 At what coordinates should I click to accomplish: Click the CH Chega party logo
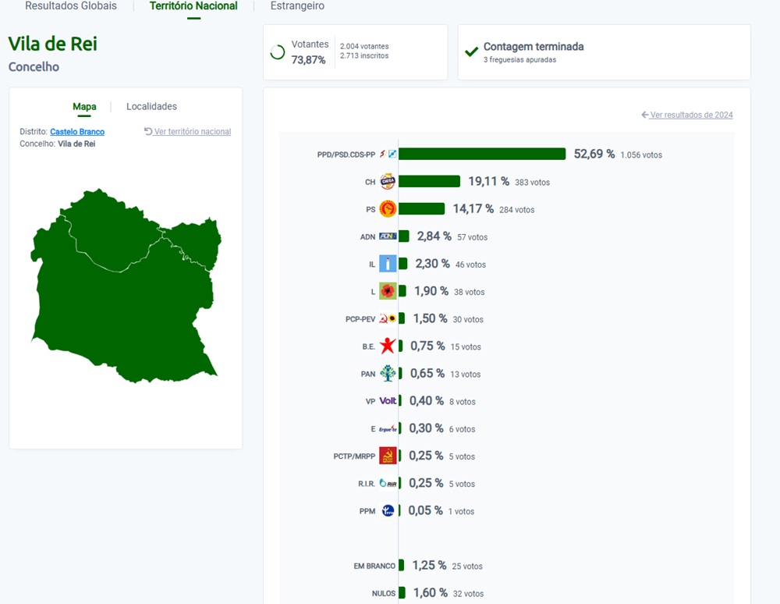[387, 181]
